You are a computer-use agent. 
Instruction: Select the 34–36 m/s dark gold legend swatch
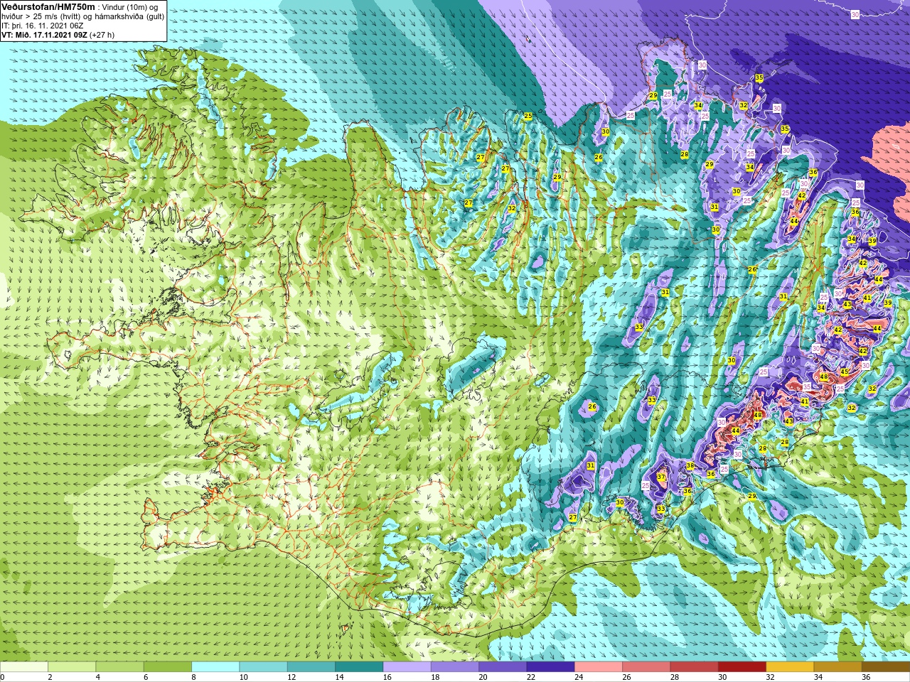(838, 666)
